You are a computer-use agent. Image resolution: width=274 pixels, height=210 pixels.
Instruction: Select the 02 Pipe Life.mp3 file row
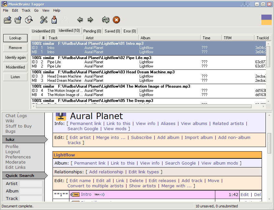pos(149,62)
